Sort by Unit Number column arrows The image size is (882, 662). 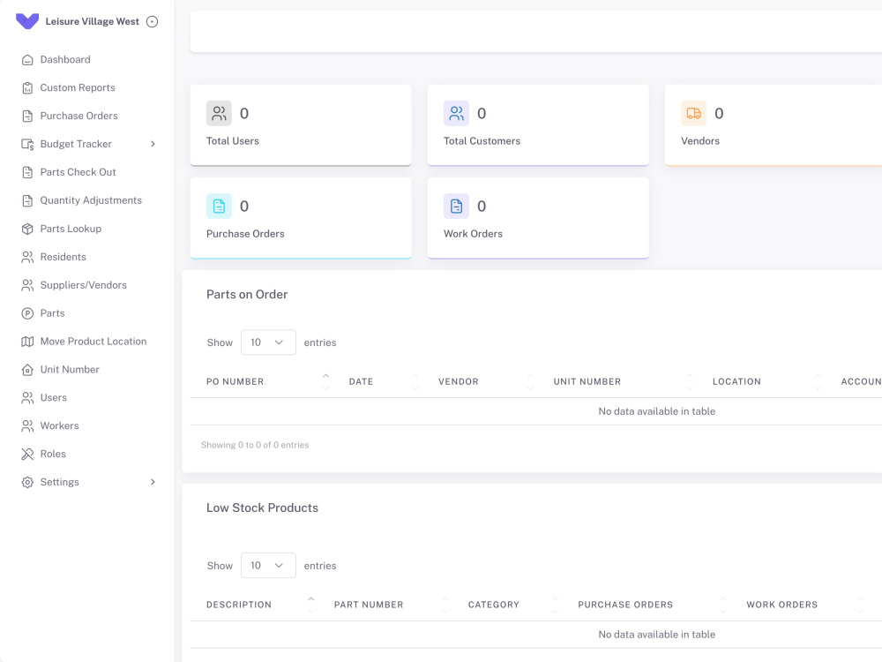(690, 381)
